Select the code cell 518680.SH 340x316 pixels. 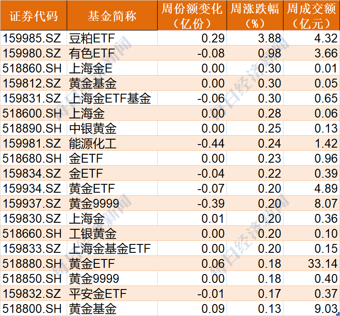[34, 158]
